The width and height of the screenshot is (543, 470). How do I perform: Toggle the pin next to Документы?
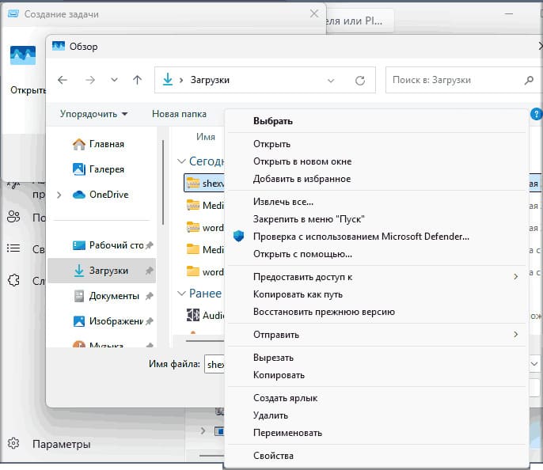pyautogui.click(x=150, y=296)
